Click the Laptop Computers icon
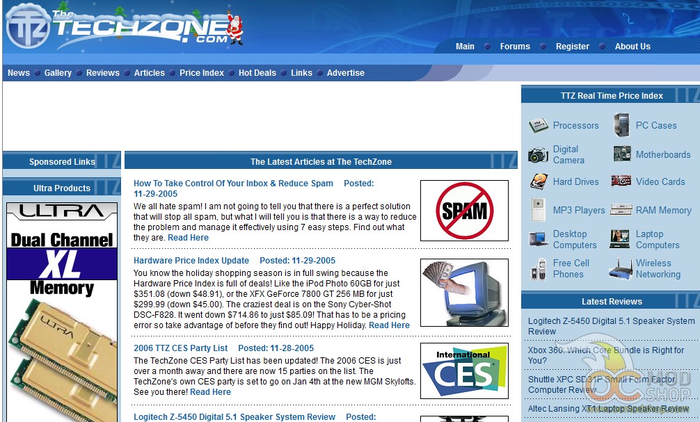 (x=620, y=239)
